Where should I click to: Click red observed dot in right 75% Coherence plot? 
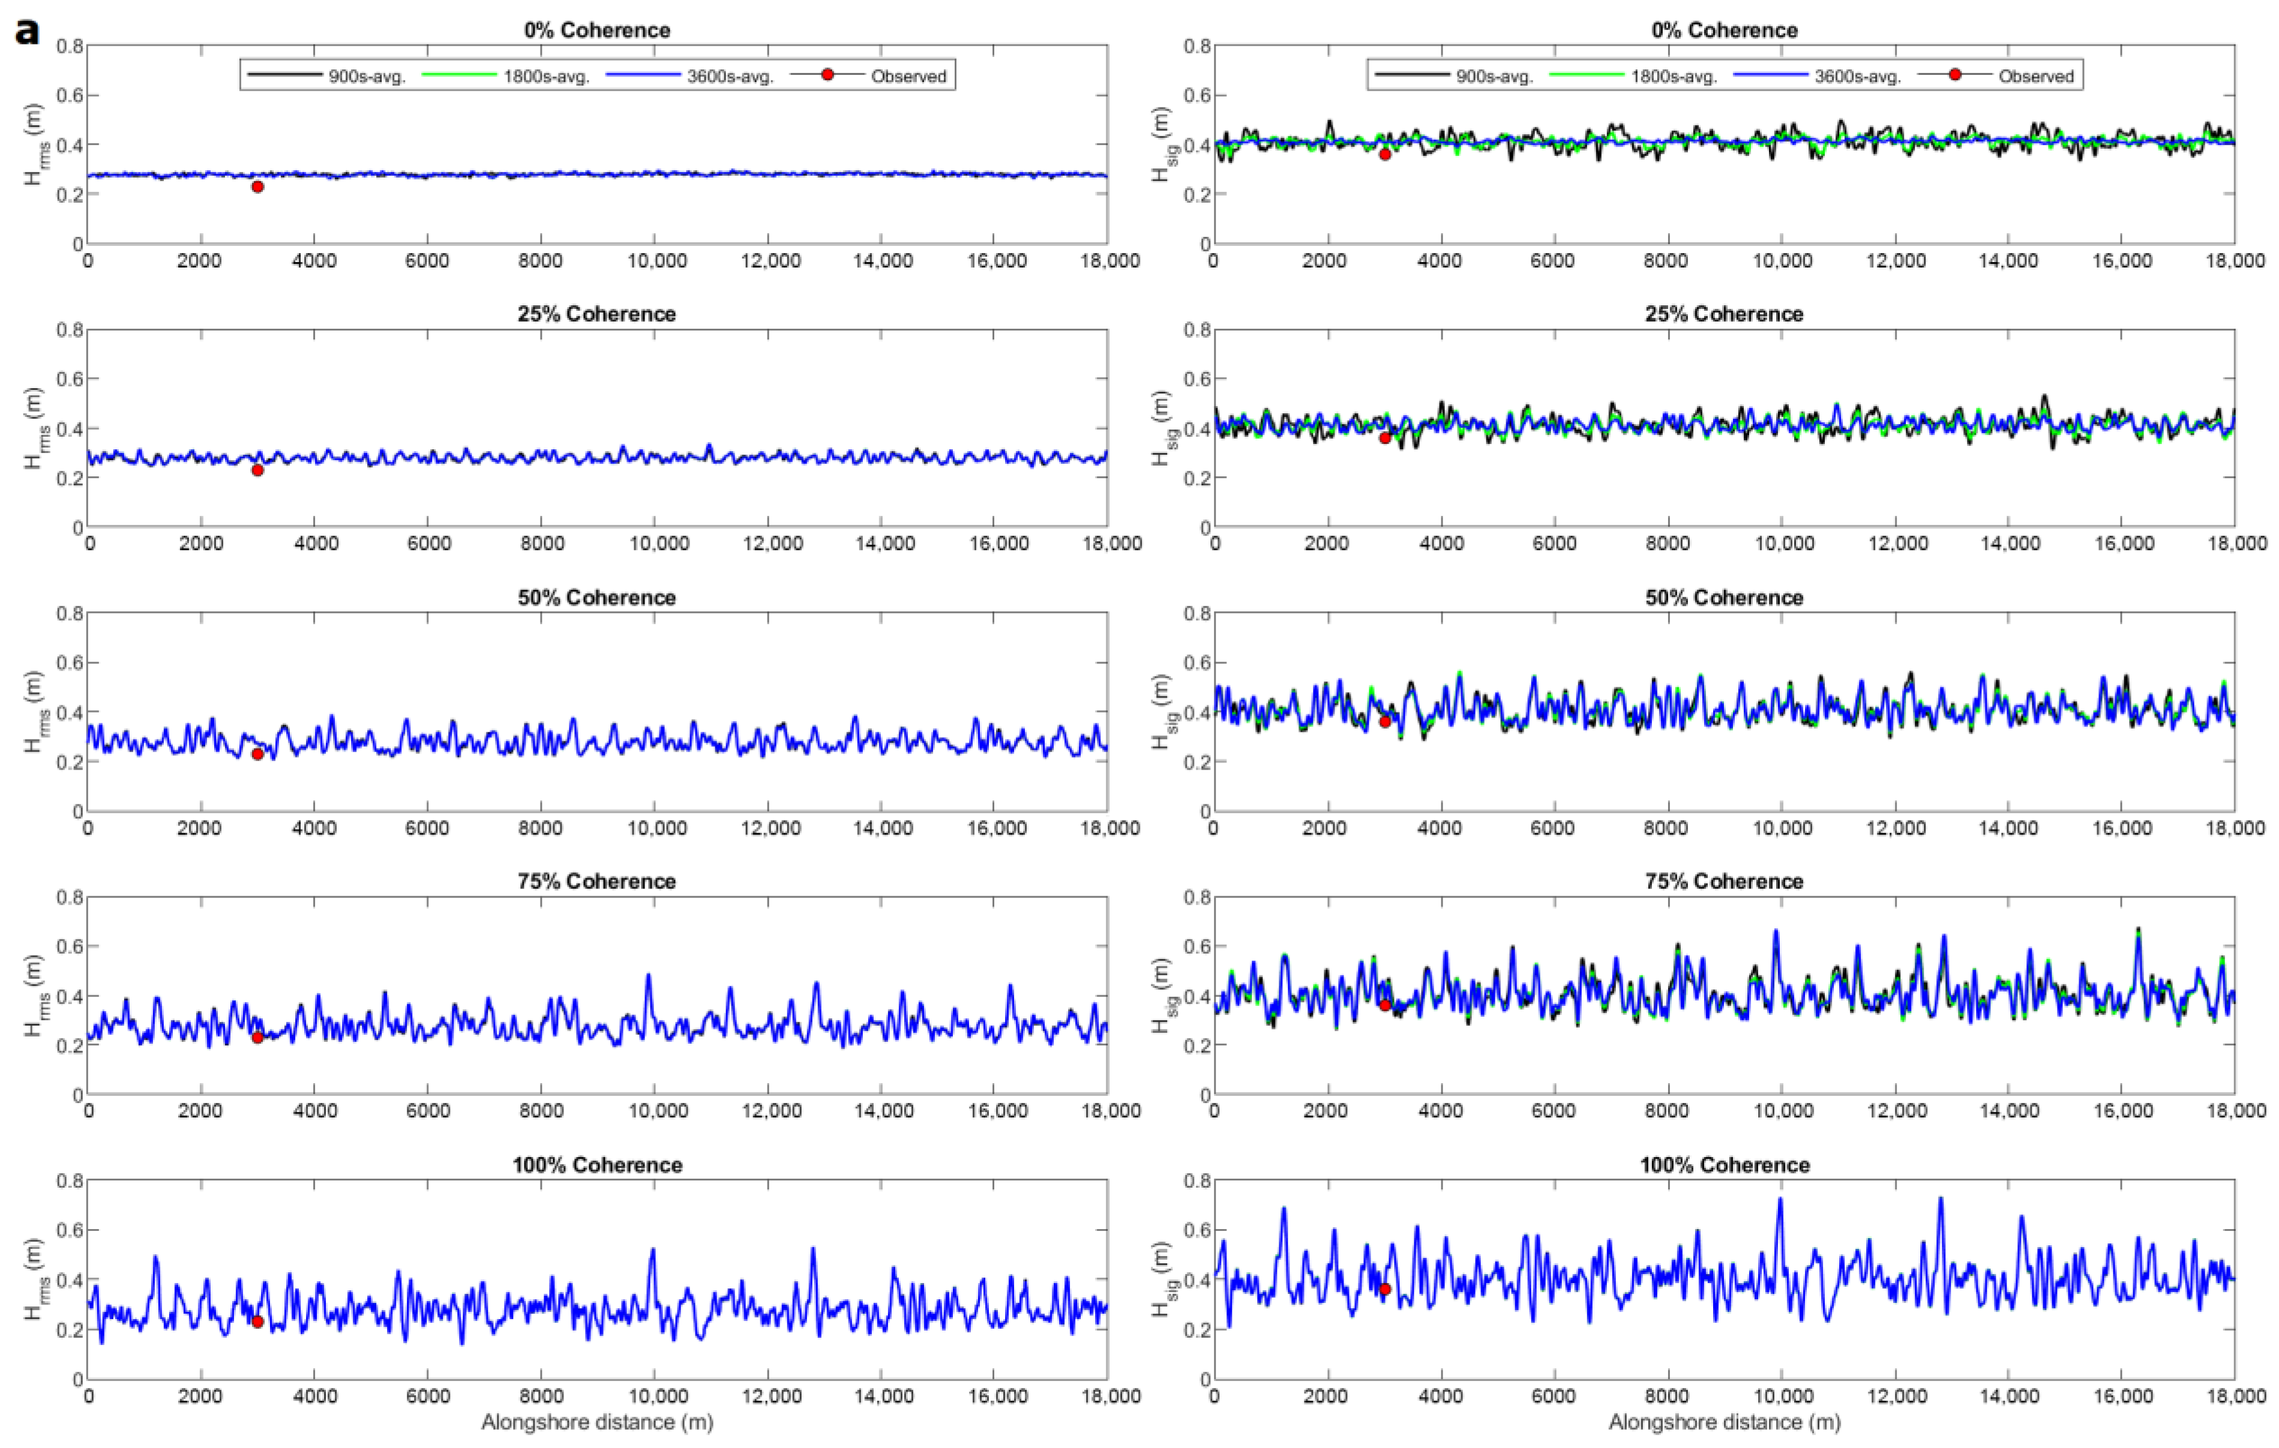[1385, 1005]
